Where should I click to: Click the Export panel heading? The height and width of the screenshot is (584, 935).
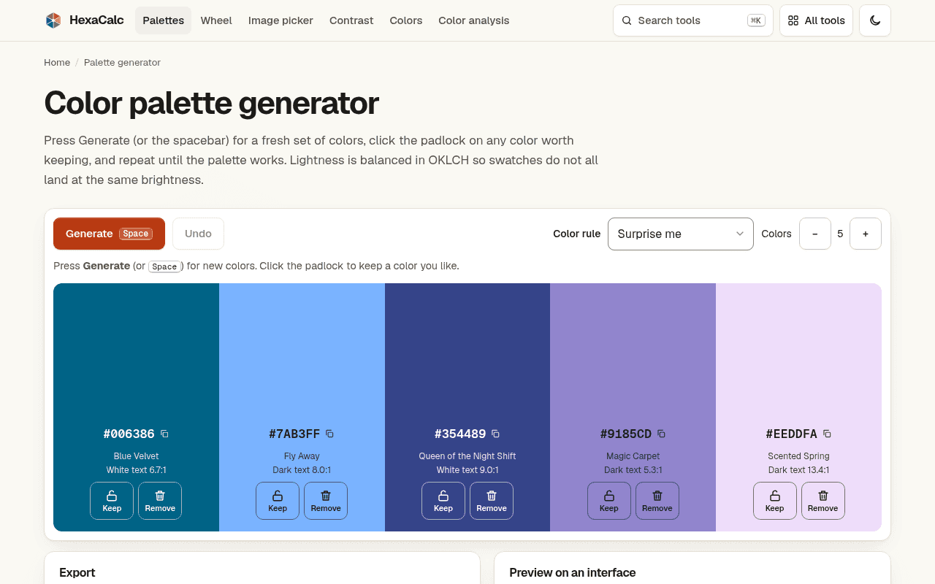coord(77,572)
